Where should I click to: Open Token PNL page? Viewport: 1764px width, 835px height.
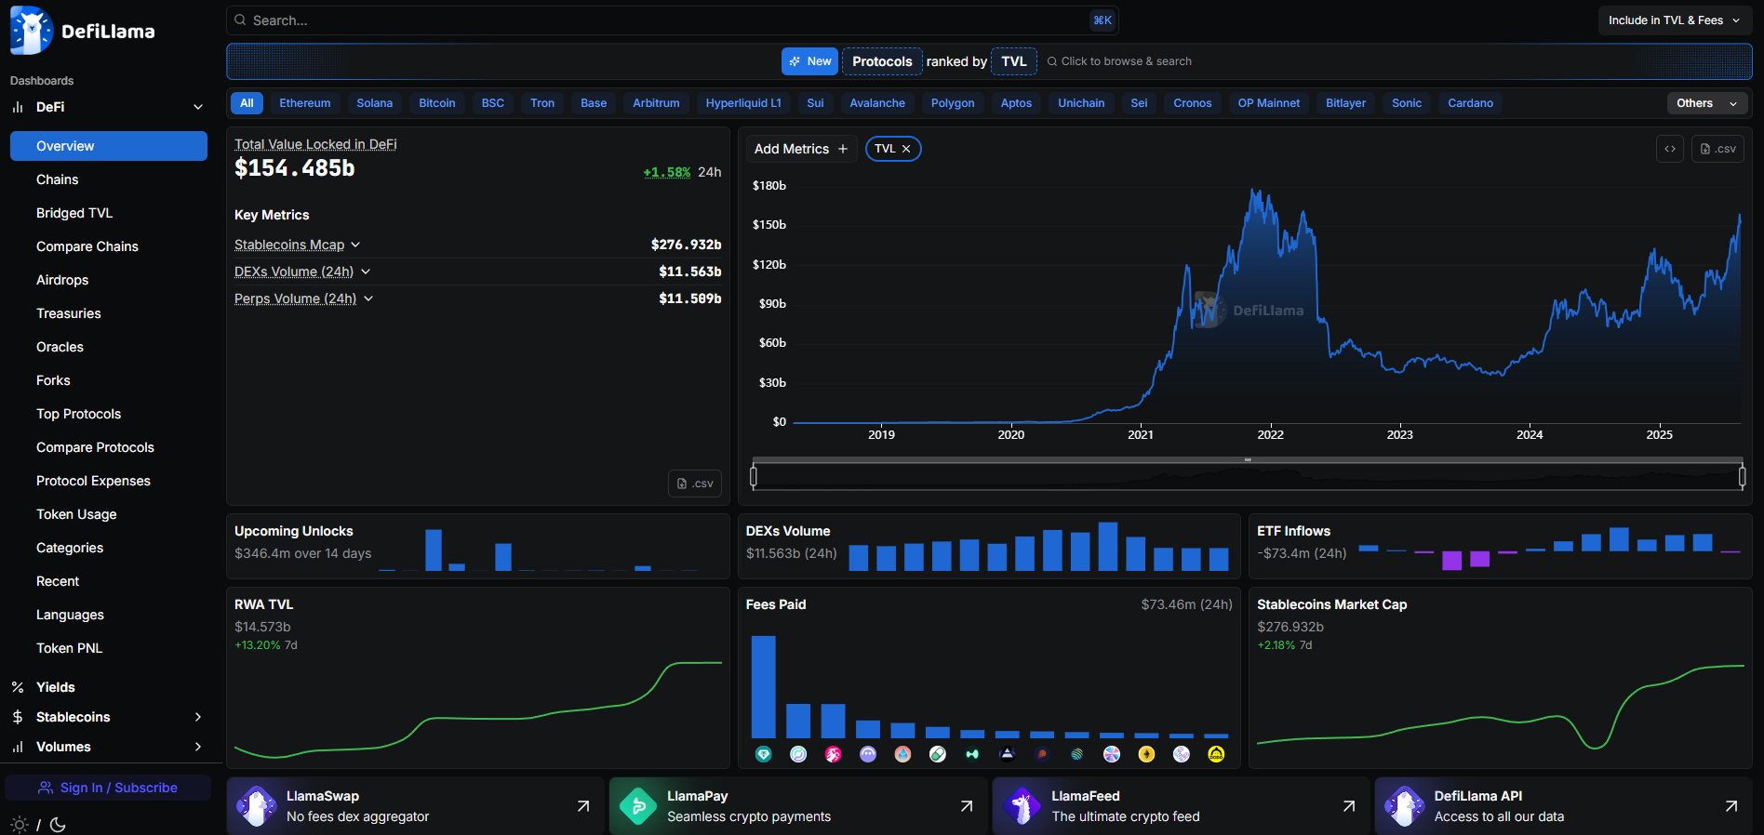tap(70, 648)
